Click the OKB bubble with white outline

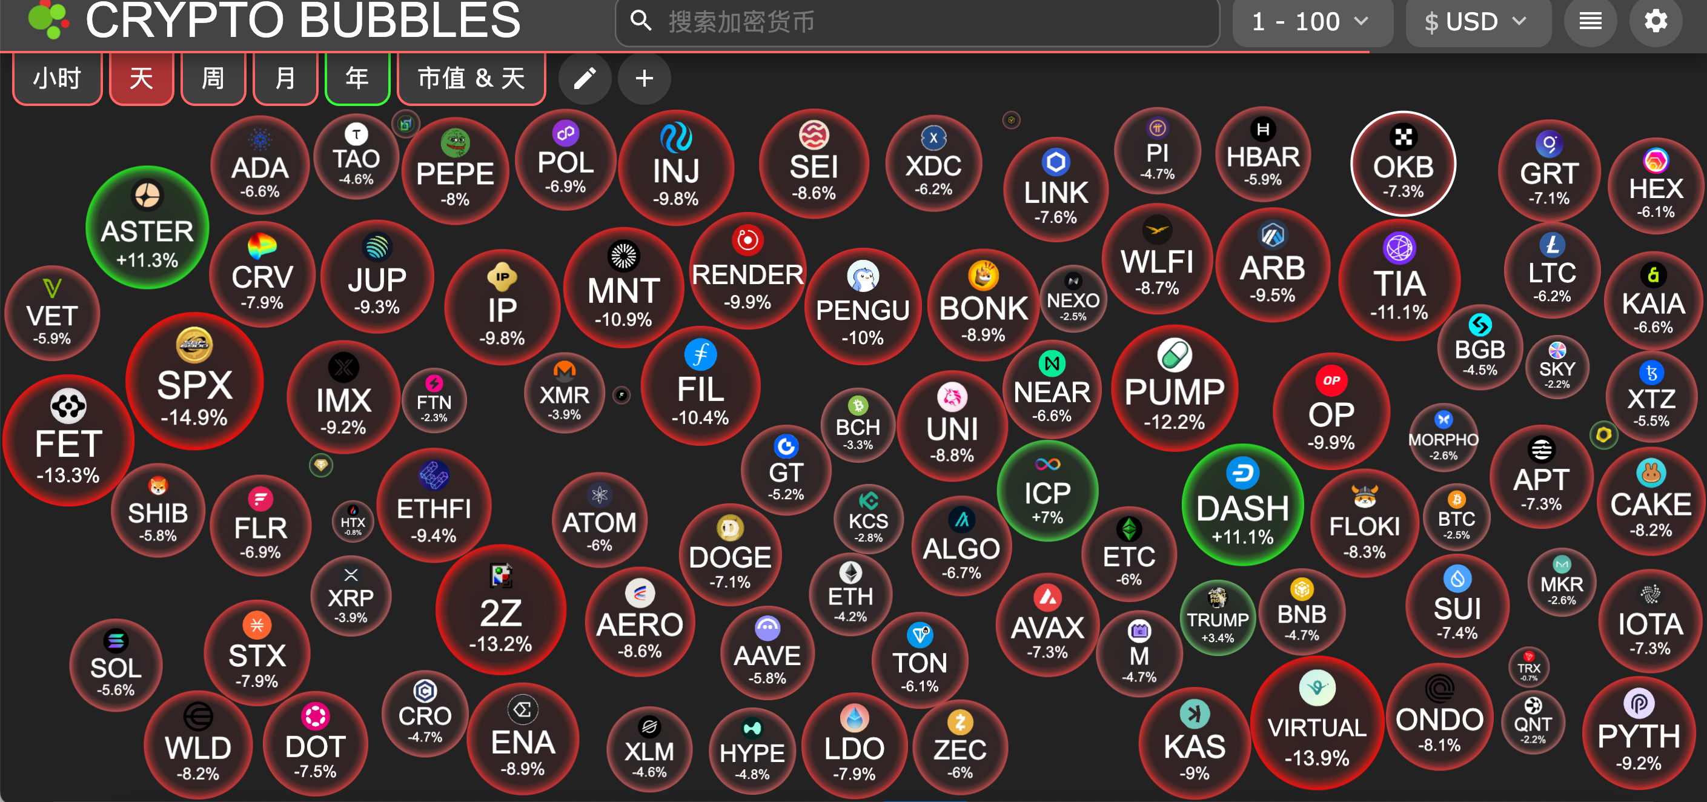coord(1403,164)
